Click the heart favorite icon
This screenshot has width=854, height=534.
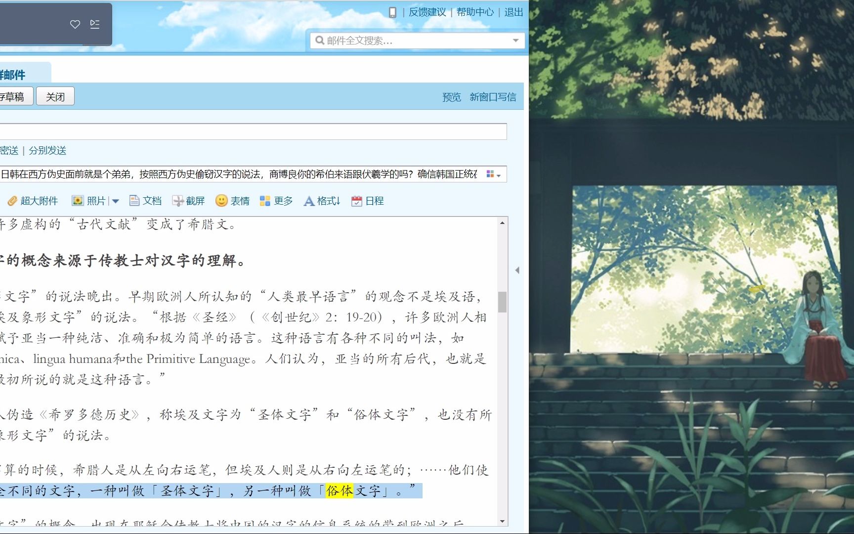tap(75, 24)
